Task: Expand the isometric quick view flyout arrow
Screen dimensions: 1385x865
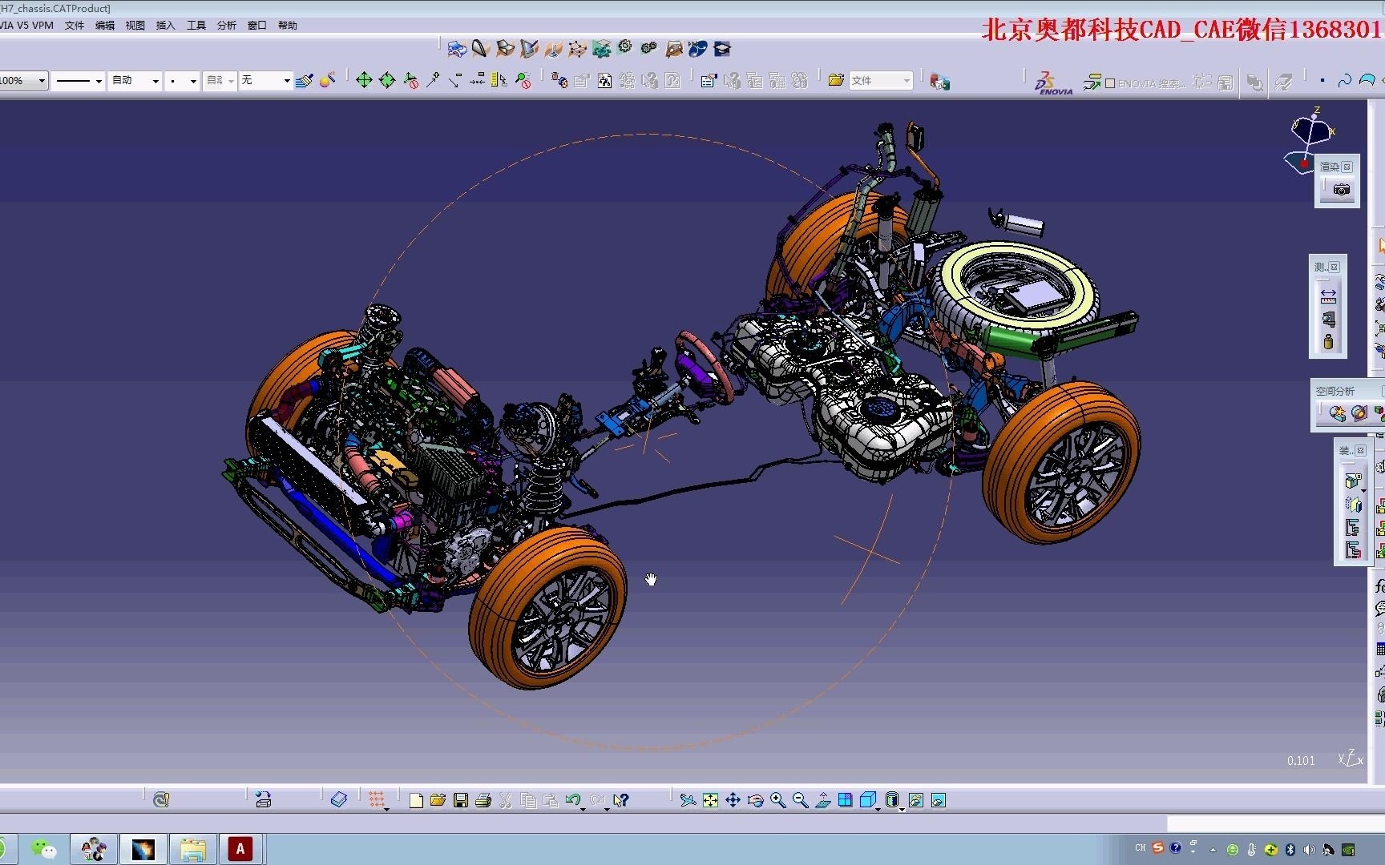Action: (x=878, y=809)
